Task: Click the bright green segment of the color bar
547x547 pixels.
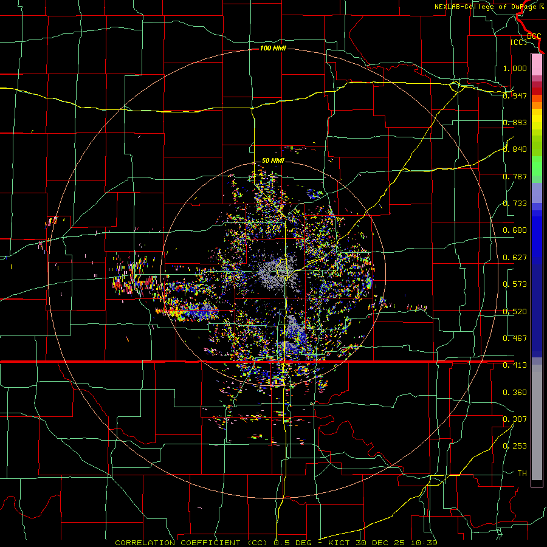Action: click(537, 166)
